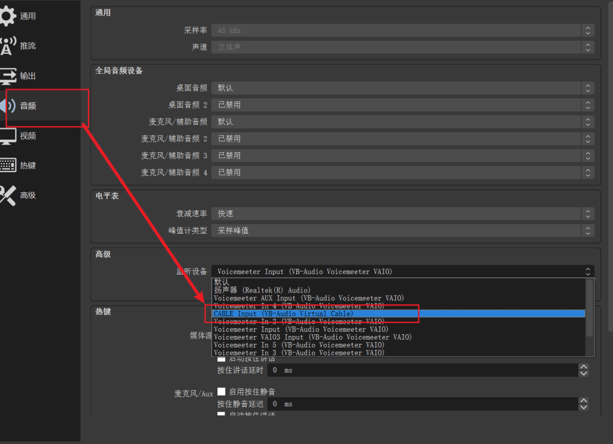Choose Voicemeeter AUX Input option
This screenshot has height=444, width=613.
pyautogui.click(x=399, y=298)
